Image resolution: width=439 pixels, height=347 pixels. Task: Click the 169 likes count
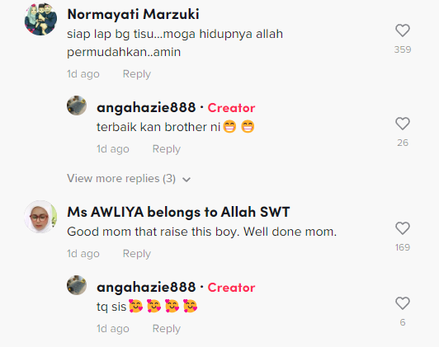click(403, 247)
